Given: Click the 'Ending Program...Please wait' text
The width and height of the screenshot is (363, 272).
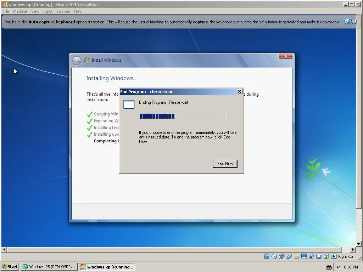Looking at the screenshot, I should (163, 102).
